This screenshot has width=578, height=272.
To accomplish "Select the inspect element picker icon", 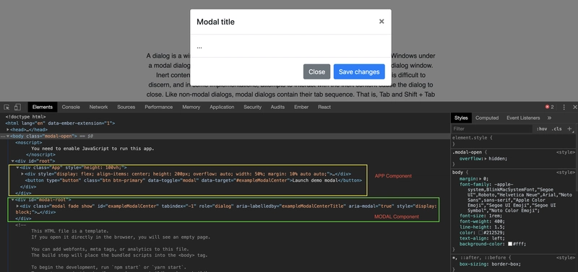I will 7,107.
